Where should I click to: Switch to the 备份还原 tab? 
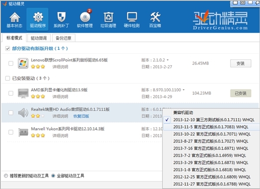click(x=64, y=38)
